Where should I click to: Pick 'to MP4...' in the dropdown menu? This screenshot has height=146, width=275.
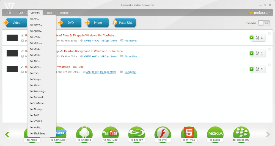[x=42, y=49]
